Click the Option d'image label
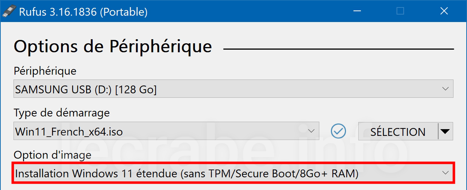Screen dimensions: 467x190 [52, 155]
